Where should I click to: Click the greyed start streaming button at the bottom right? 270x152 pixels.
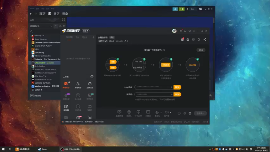click(200, 113)
